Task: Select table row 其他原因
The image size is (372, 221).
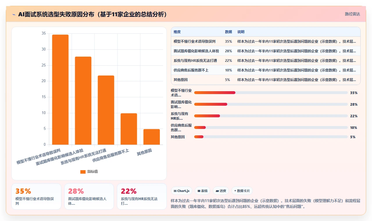Action: [266, 80]
